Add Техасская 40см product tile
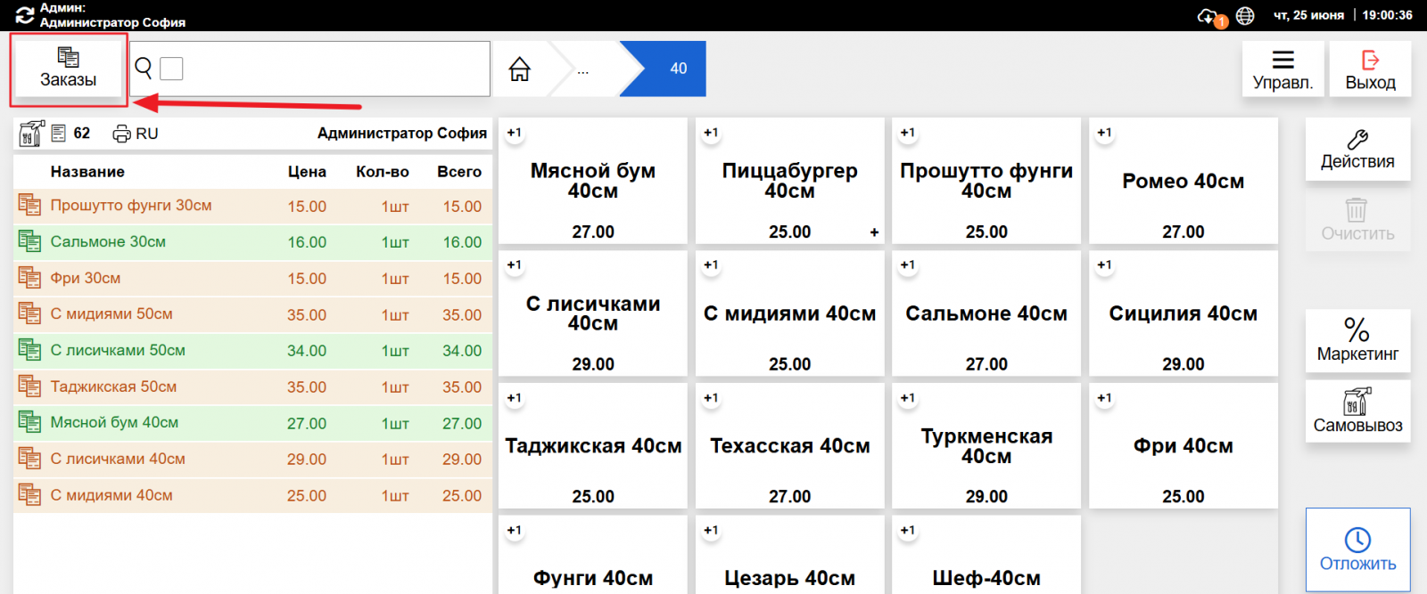This screenshot has height=594, width=1427. pyautogui.click(x=789, y=446)
